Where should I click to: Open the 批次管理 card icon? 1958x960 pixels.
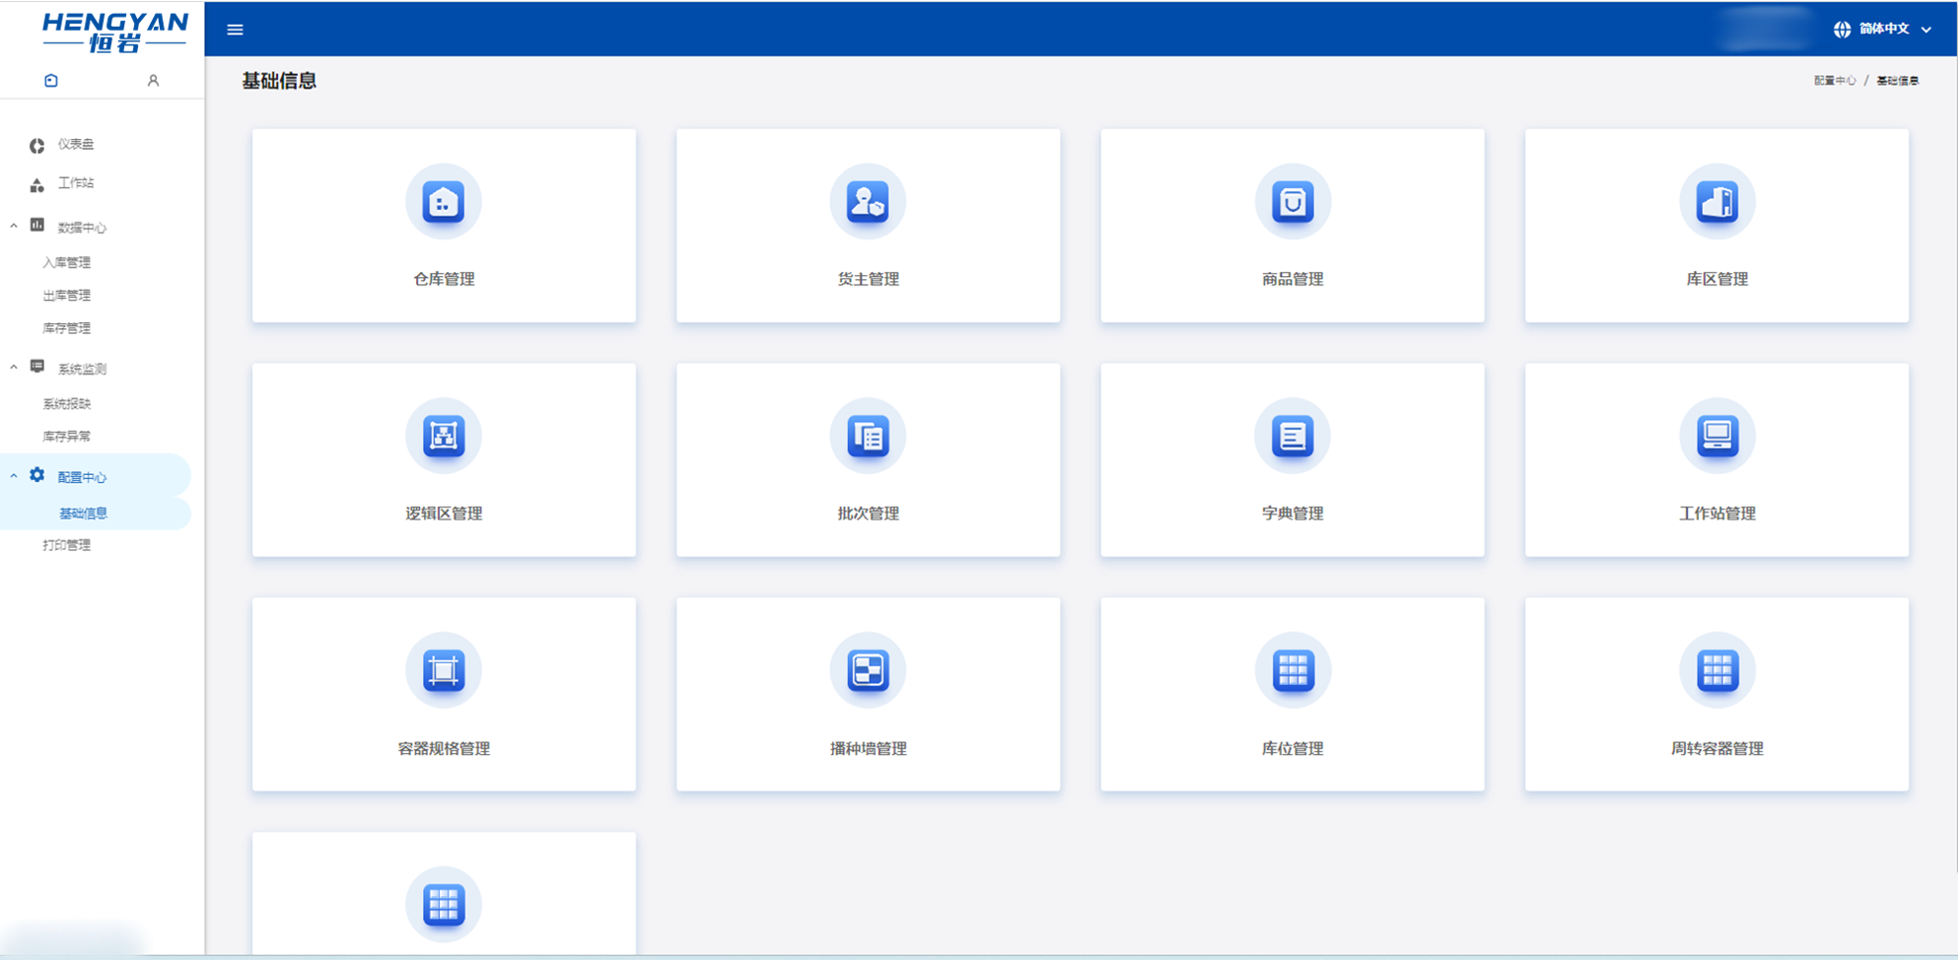pos(868,436)
